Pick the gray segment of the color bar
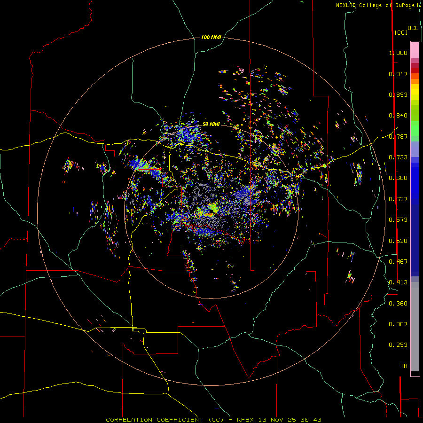 [415, 327]
